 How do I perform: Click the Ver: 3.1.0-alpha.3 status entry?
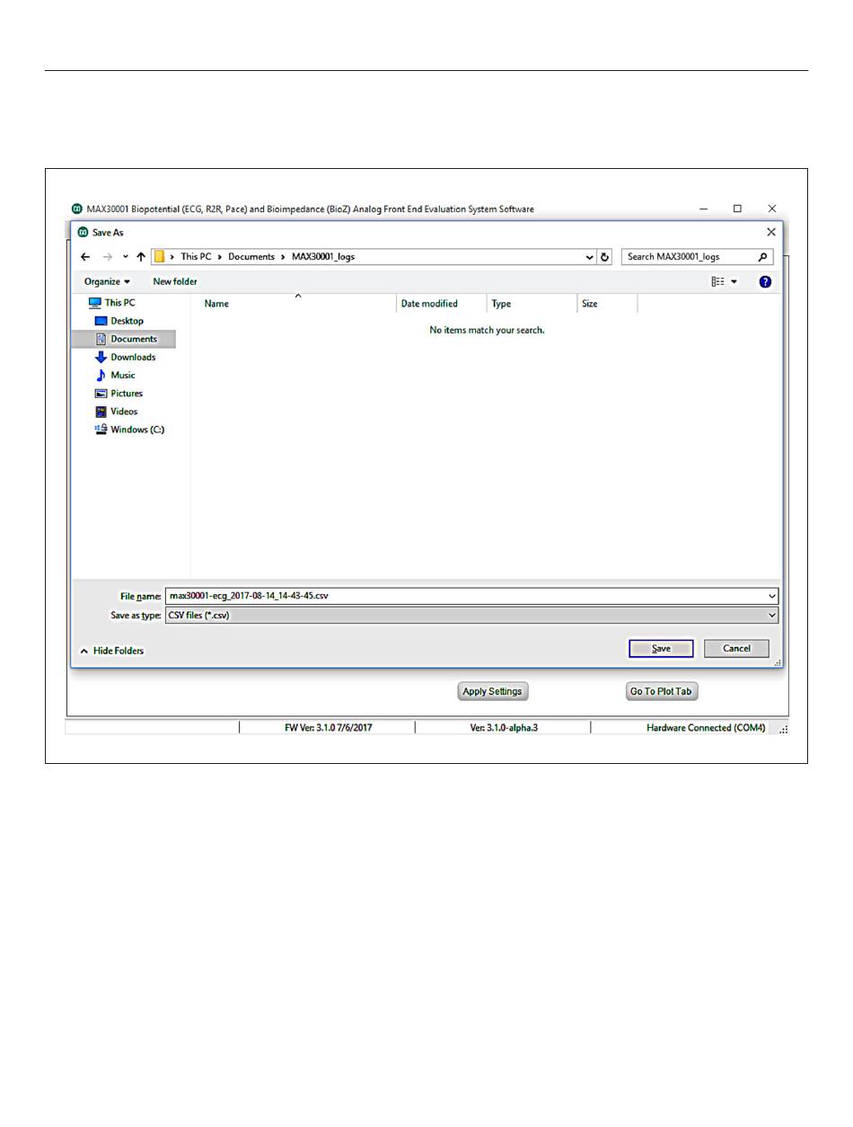point(504,728)
